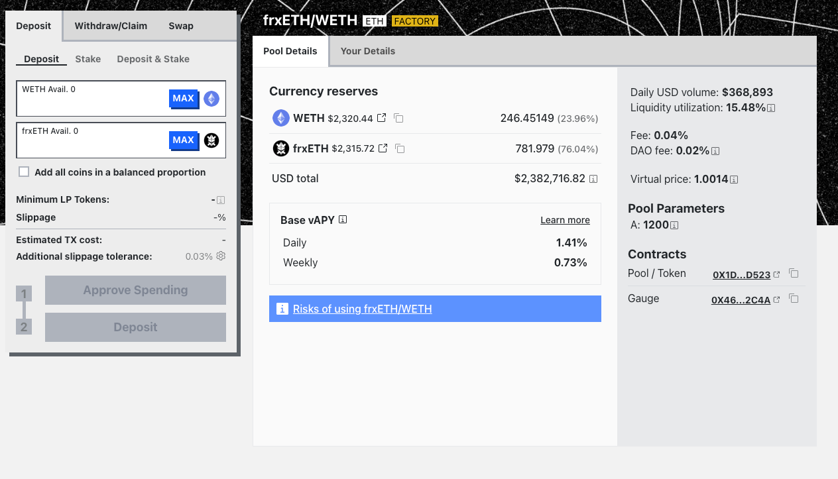
Task: Show info for Liquidity utilization
Action: coord(772,108)
